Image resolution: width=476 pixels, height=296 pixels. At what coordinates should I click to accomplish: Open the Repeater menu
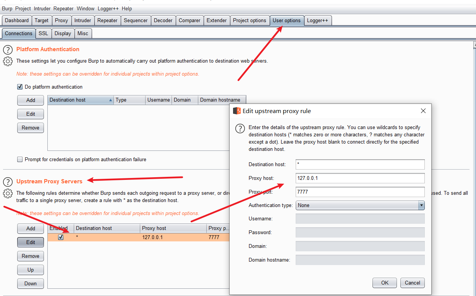click(63, 8)
